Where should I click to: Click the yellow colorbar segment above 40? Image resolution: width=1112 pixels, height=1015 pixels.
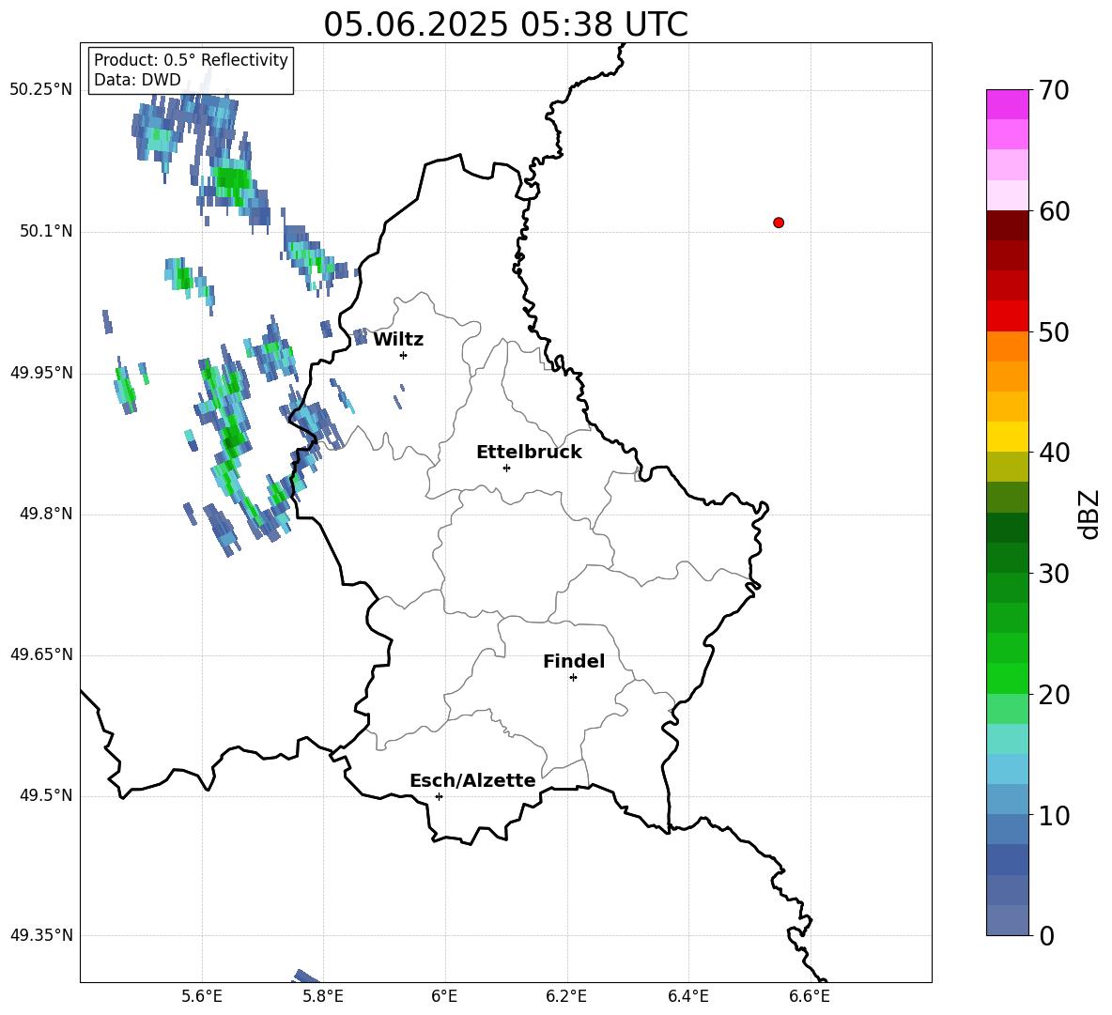click(1007, 437)
